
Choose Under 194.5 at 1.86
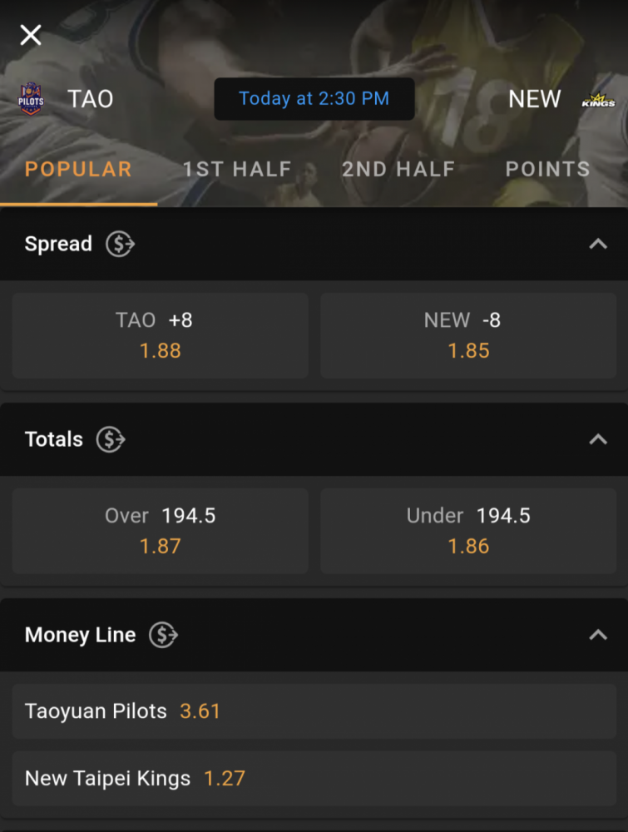[x=468, y=531]
